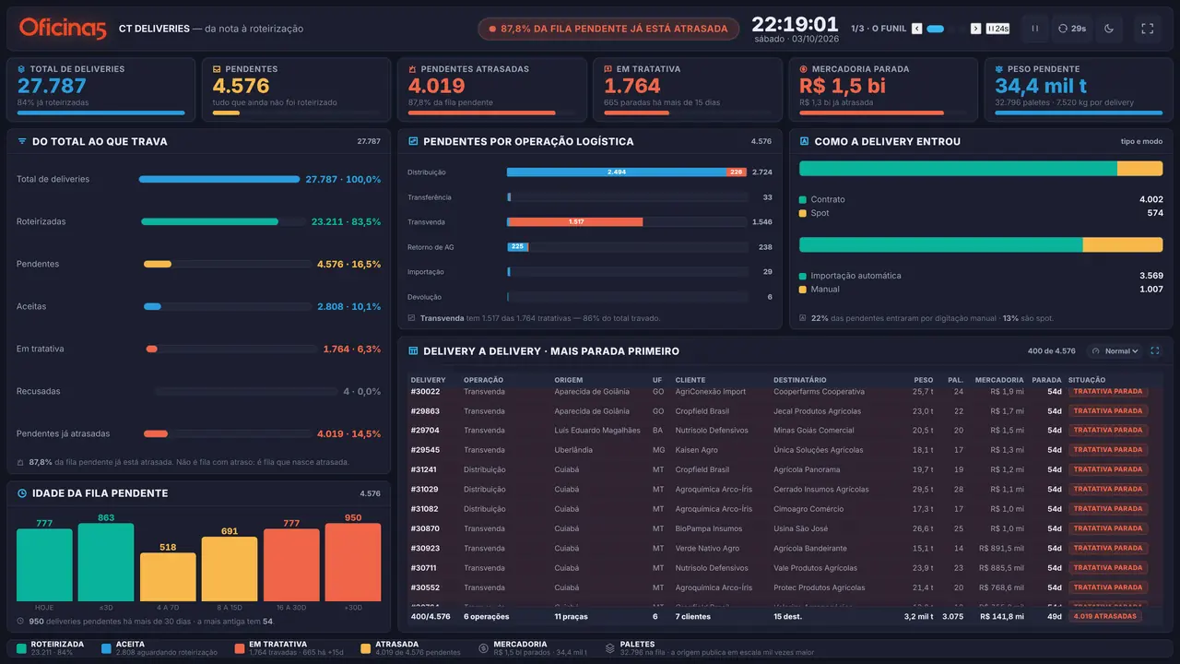
Task: Sort table by the PARADA column header
Action: tap(1046, 380)
